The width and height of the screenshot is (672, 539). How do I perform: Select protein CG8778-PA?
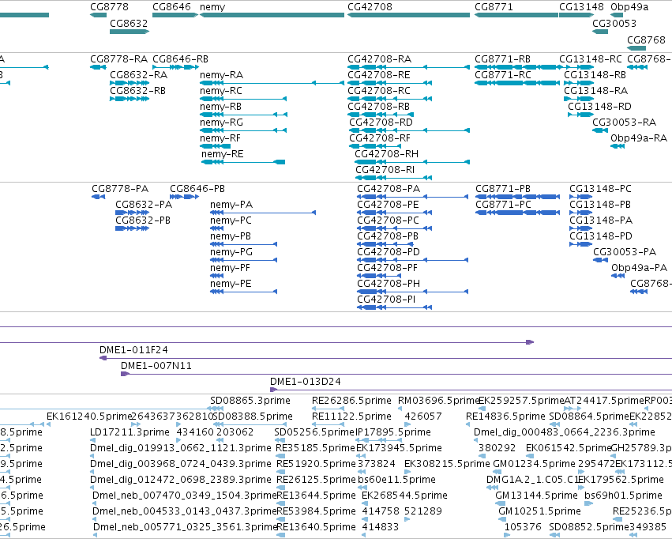120,189
